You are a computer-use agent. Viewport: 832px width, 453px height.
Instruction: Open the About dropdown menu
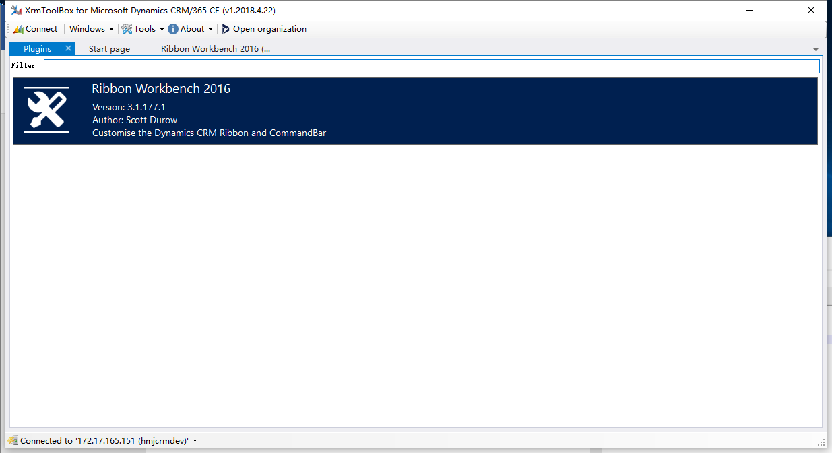click(x=191, y=29)
